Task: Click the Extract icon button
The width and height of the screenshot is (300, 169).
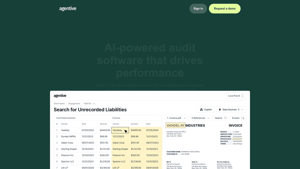Action: click(x=243, y=118)
